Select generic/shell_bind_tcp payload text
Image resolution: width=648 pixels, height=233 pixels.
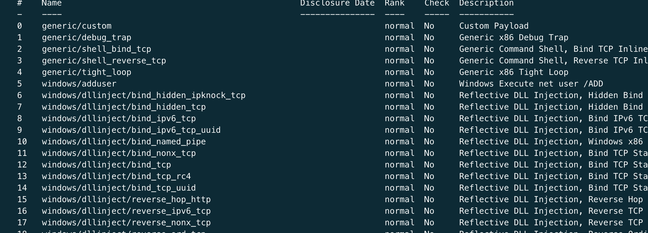point(96,49)
